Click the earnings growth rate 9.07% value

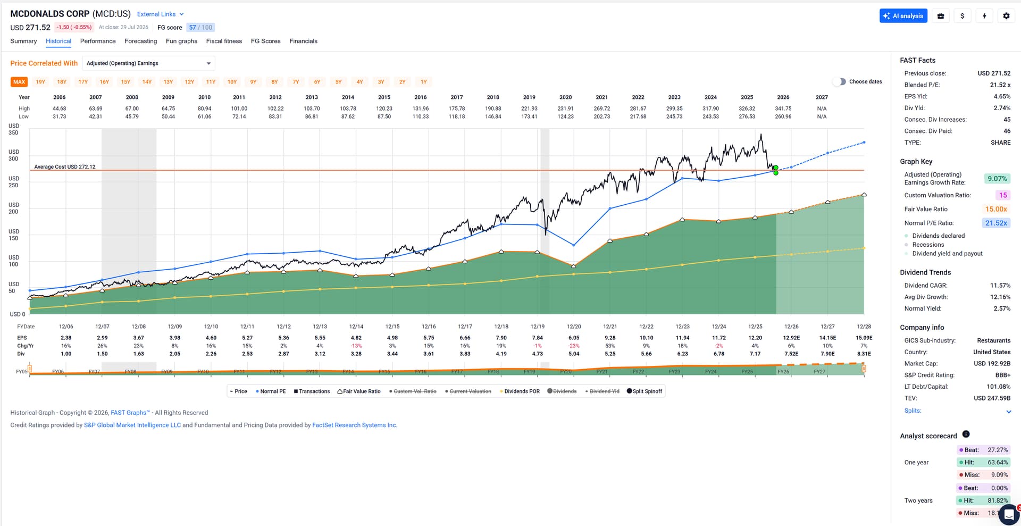997,179
